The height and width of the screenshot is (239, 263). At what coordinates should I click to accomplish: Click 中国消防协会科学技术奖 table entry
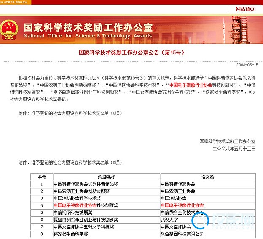[x=77, y=198]
